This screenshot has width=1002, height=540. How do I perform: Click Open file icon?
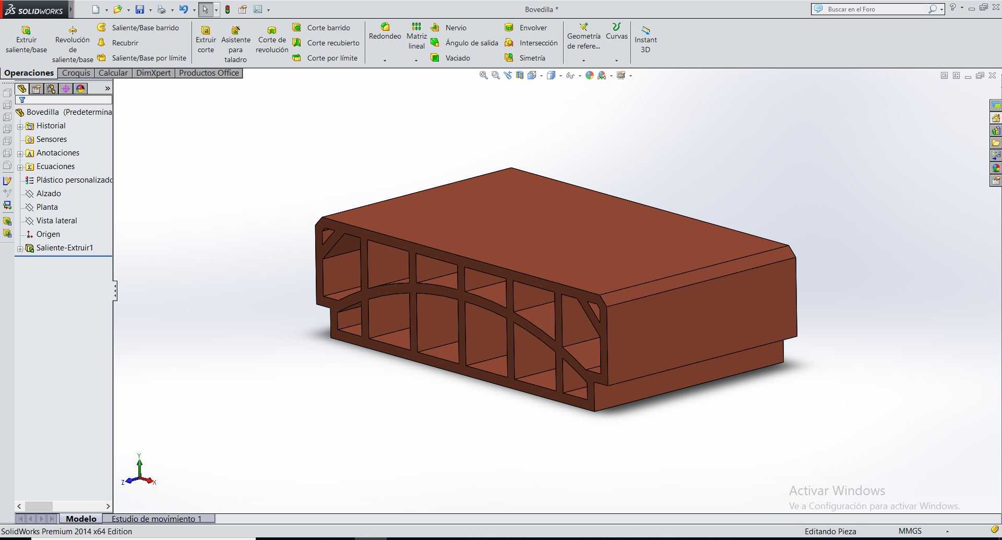[118, 9]
